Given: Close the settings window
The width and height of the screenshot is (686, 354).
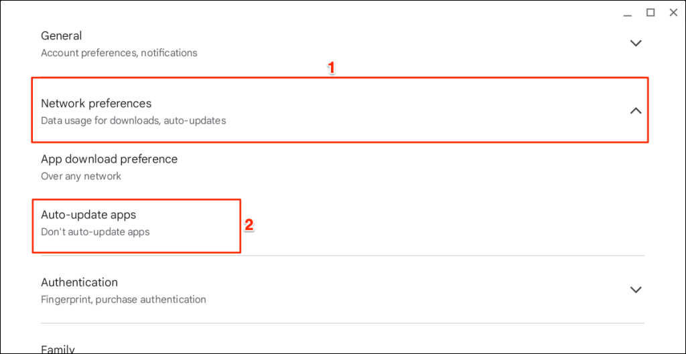Looking at the screenshot, I should [673, 12].
